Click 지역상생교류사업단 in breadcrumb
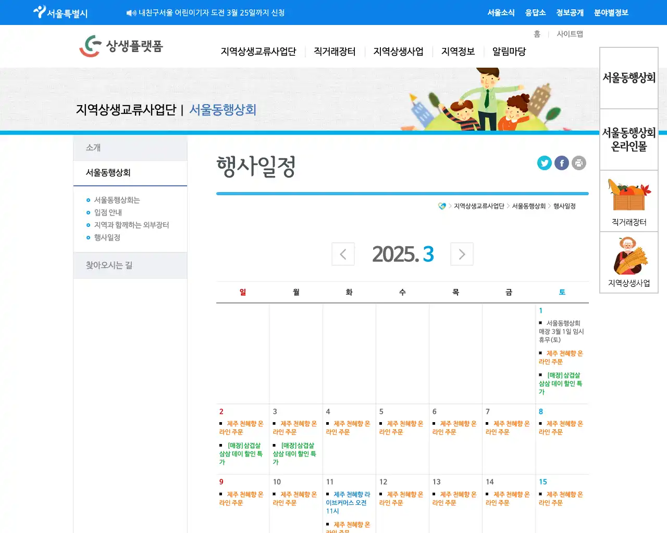 479,206
